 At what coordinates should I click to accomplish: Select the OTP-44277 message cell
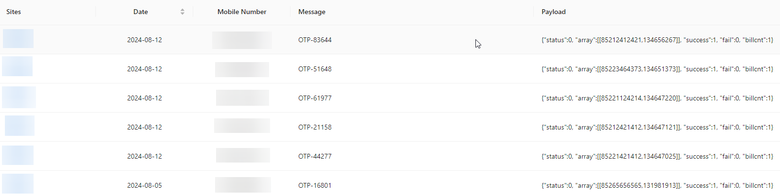point(315,156)
